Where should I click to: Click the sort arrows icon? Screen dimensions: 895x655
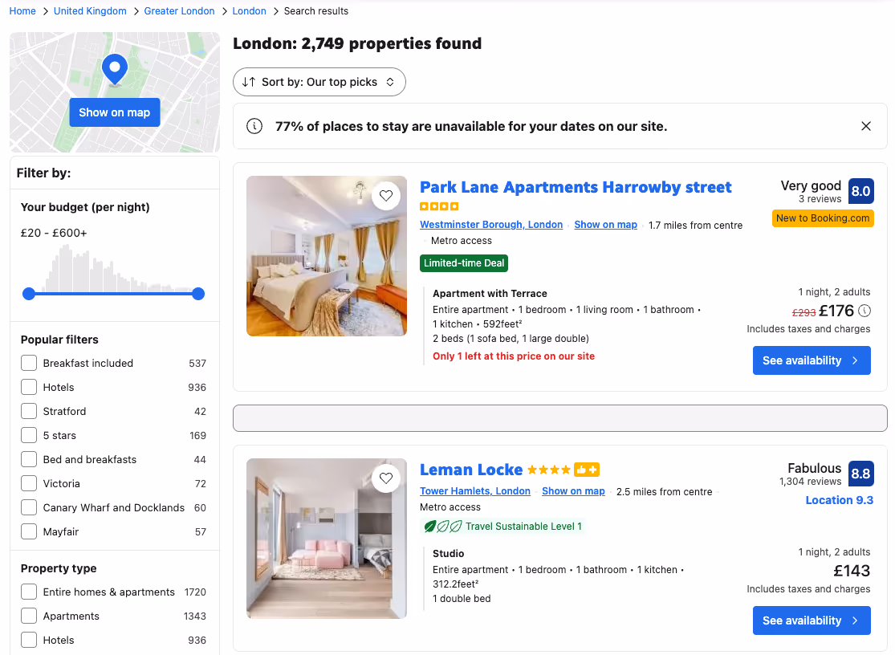pos(248,82)
